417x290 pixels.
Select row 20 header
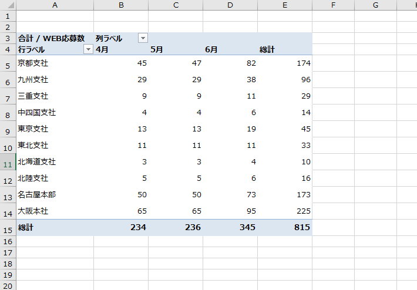(8, 286)
